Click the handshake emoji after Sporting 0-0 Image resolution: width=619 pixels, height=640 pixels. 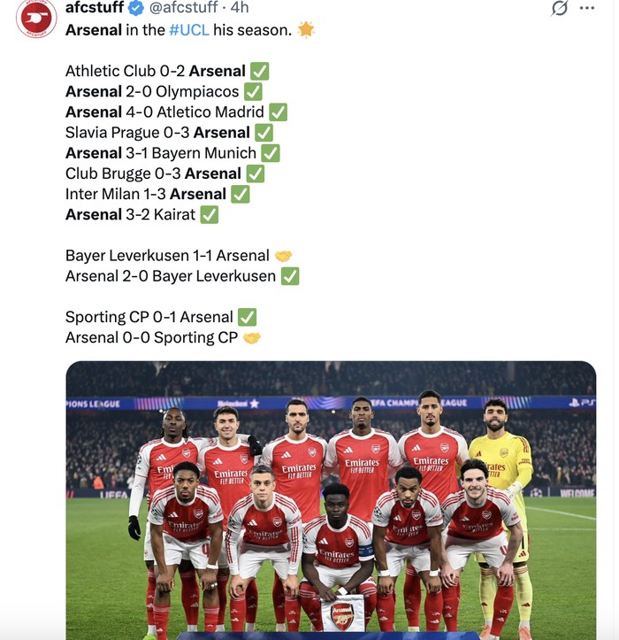pyautogui.click(x=252, y=337)
